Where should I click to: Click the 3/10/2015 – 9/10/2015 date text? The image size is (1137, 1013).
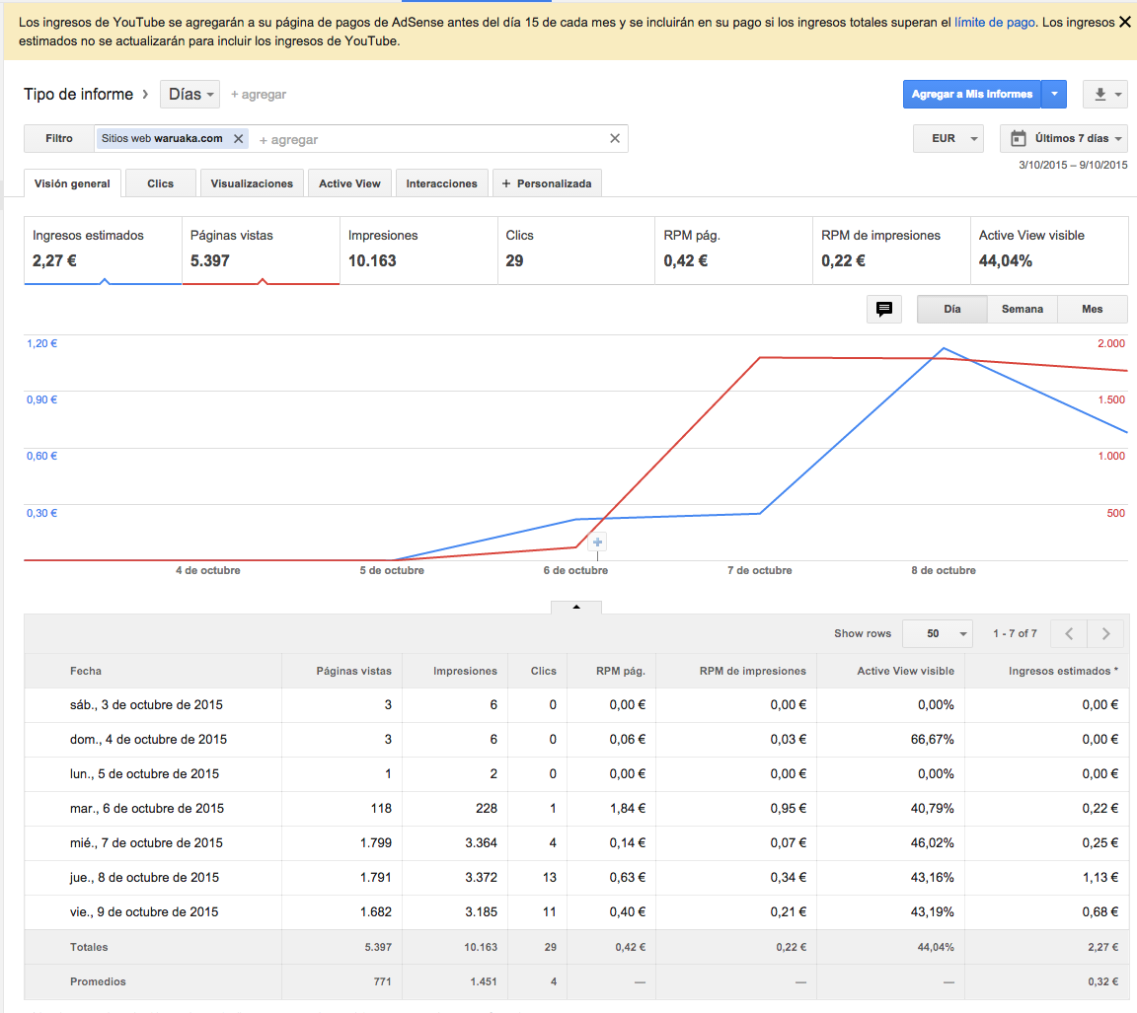click(x=1073, y=165)
